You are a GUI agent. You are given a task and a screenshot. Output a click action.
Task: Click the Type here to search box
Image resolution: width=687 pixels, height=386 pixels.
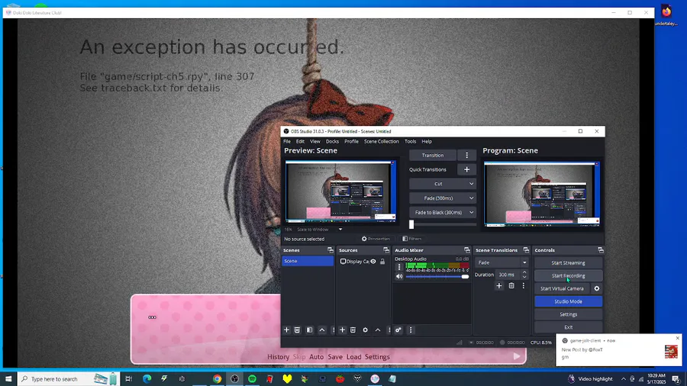(69, 379)
